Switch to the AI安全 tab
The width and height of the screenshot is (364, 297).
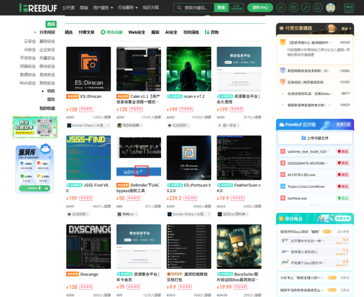pyautogui.click(x=171, y=32)
